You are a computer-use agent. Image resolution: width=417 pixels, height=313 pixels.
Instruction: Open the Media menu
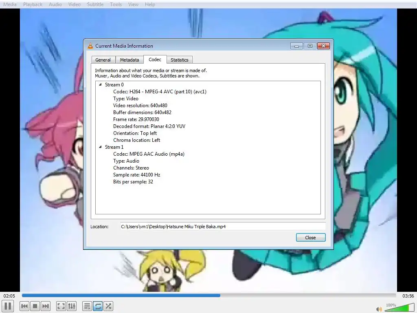[x=10, y=4]
